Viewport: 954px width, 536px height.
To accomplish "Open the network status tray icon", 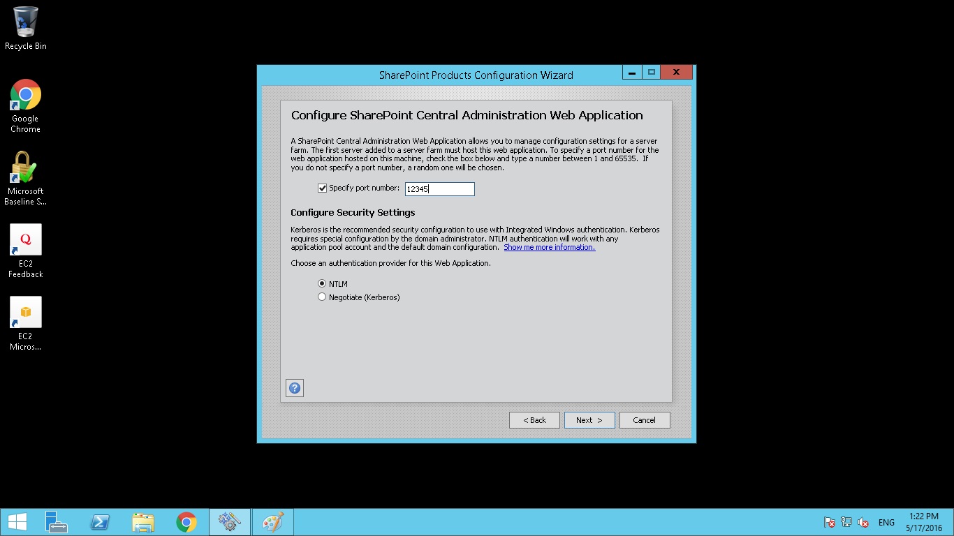I will coord(846,521).
